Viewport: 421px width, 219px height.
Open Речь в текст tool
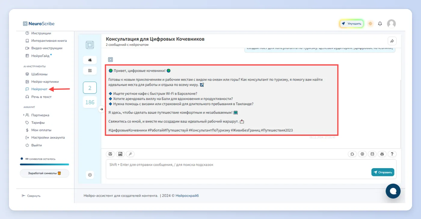pyautogui.click(x=38, y=97)
